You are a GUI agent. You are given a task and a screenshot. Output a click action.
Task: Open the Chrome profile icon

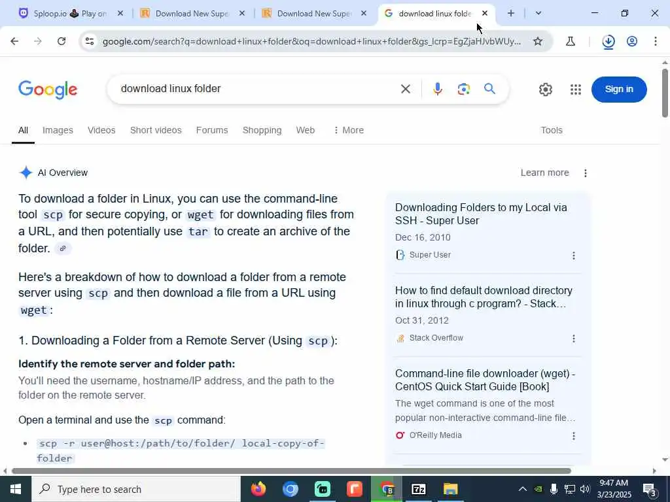point(632,41)
